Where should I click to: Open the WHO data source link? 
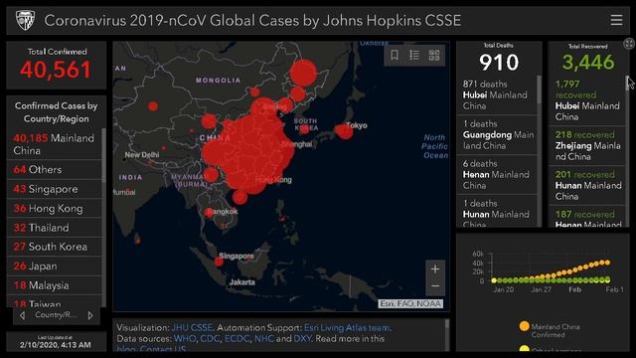tap(185, 338)
